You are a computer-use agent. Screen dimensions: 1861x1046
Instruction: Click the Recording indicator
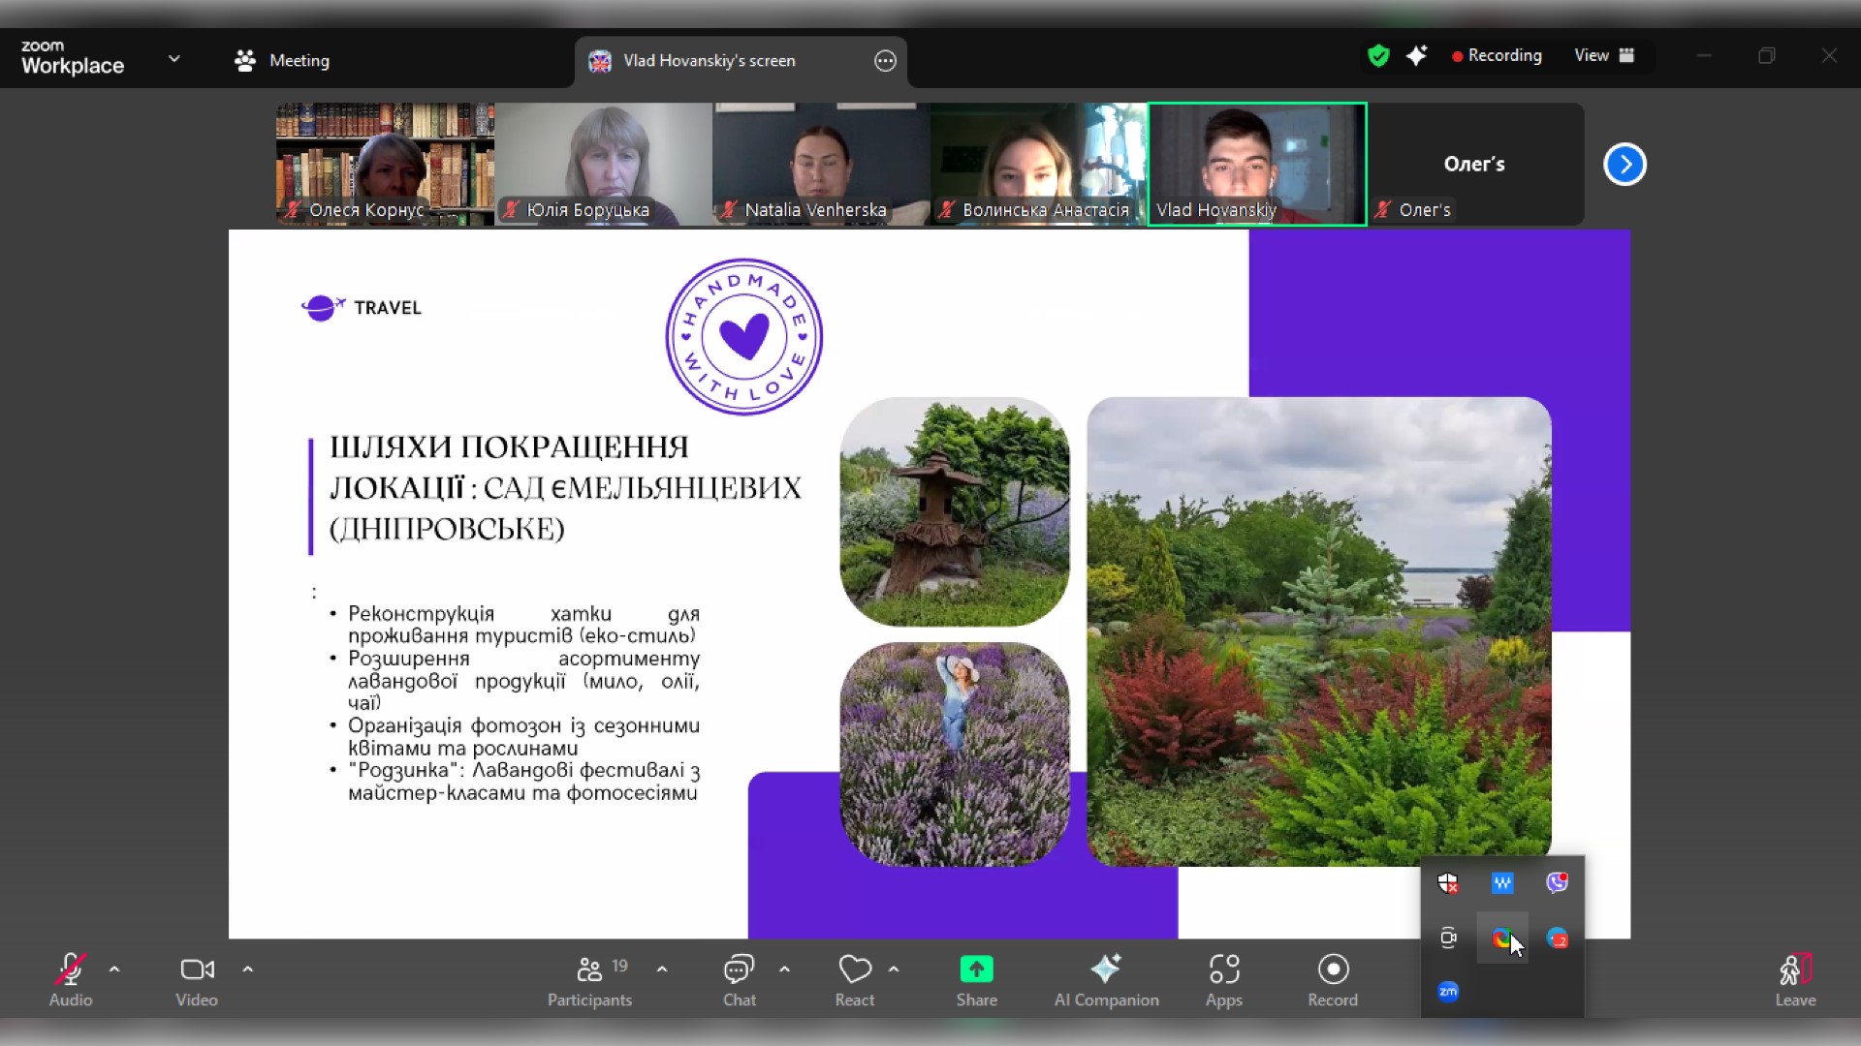pyautogui.click(x=1497, y=55)
